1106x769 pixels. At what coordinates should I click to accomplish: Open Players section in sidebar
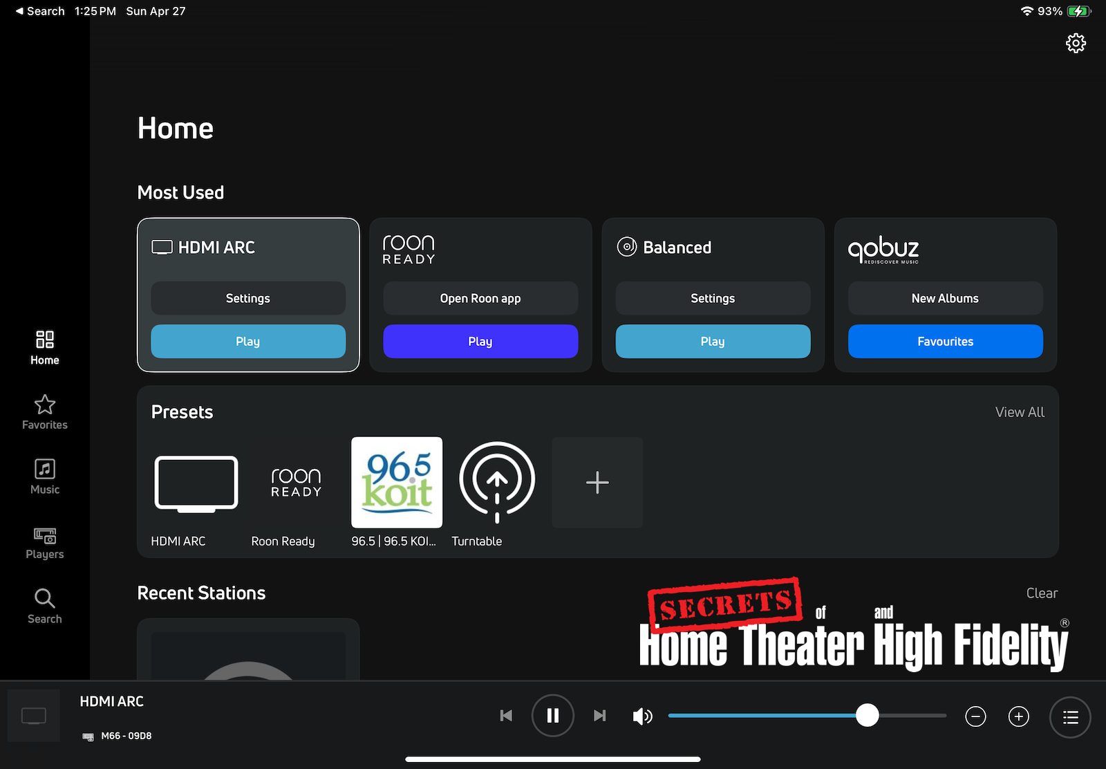coord(45,542)
